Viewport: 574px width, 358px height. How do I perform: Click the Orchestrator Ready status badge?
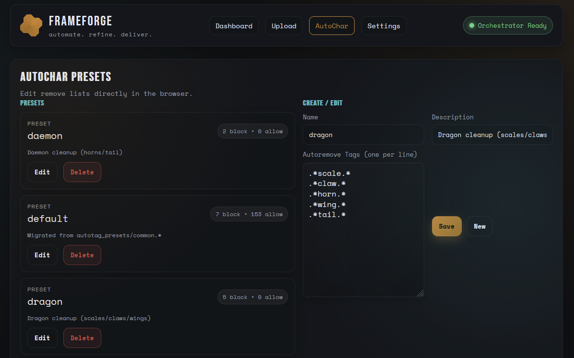pyautogui.click(x=508, y=25)
